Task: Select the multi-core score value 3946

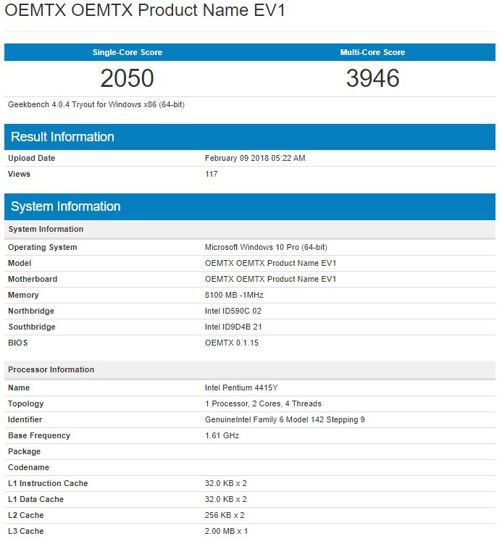Action: [373, 78]
